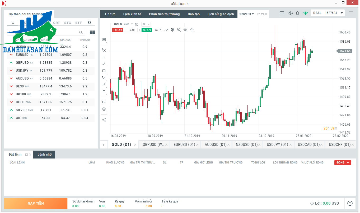Switch chart to line type
The height and width of the screenshot is (213, 360).
click(x=166, y=30)
